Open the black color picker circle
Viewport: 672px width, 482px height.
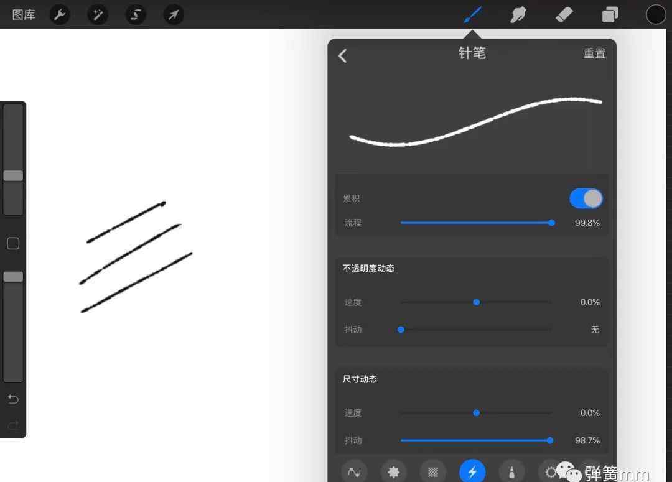click(656, 14)
